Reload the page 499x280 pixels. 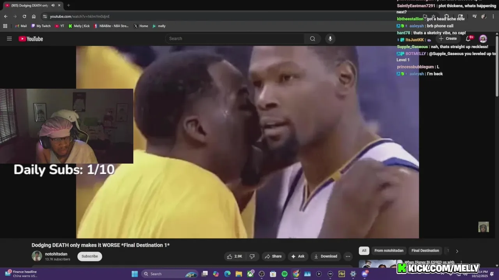click(x=24, y=16)
